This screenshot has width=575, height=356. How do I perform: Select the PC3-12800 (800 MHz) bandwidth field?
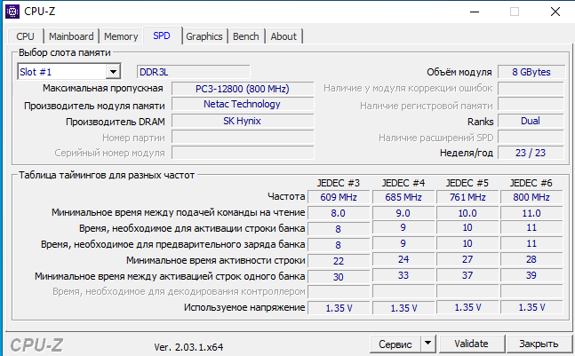pyautogui.click(x=243, y=89)
